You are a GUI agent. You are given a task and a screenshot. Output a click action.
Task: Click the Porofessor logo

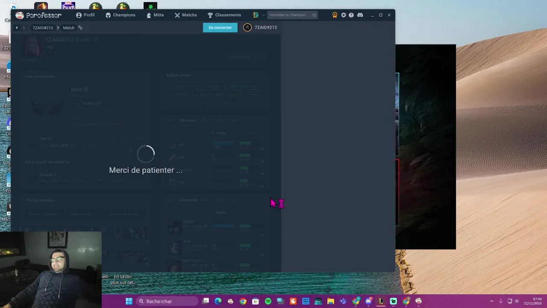38,15
